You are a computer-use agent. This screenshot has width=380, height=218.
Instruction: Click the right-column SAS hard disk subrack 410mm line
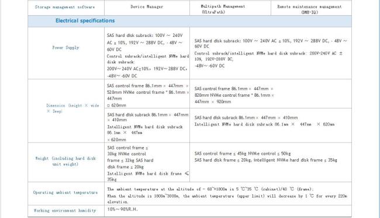pyautogui.click(x=246, y=118)
